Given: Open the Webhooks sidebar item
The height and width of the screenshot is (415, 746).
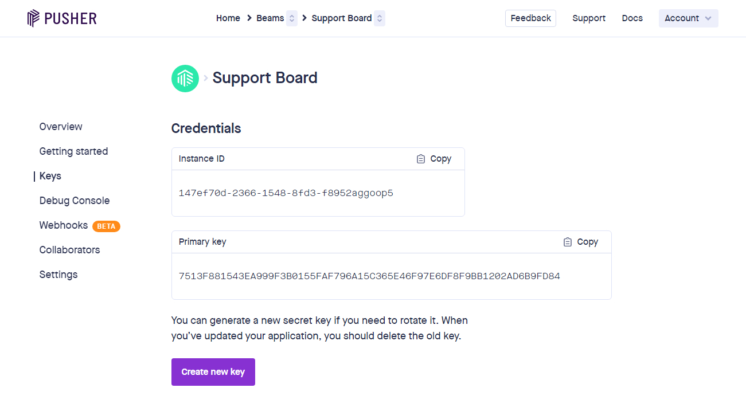Looking at the screenshot, I should (64, 225).
